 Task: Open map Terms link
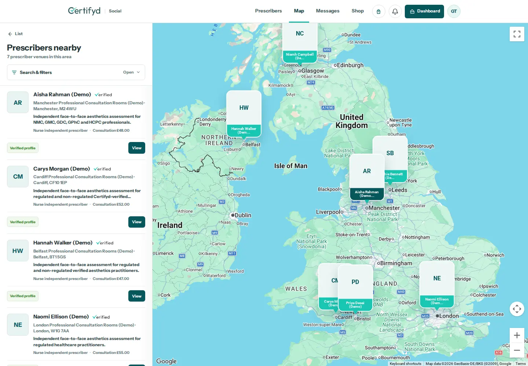520,364
